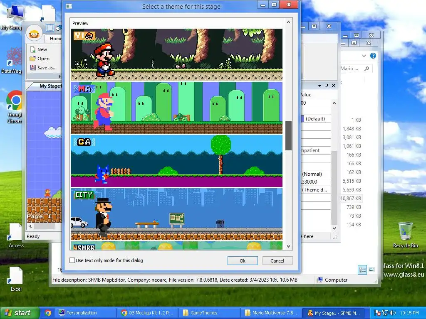Open Explorer help question mark icon

click(x=373, y=56)
